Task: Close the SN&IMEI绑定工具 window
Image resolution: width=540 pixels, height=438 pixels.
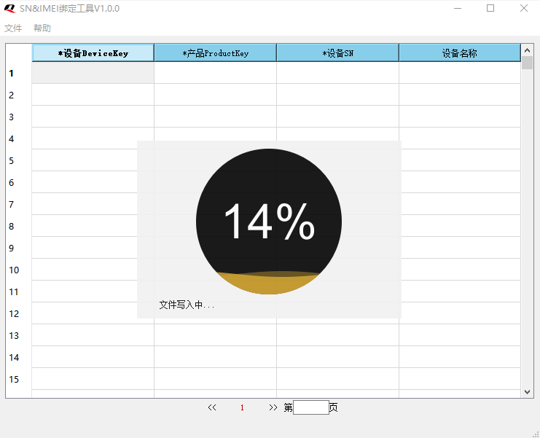Action: pyautogui.click(x=524, y=8)
